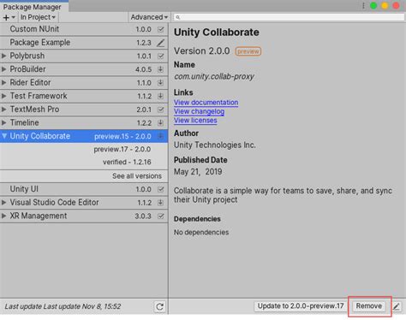Expand the Polybrush package versions

[x=3, y=56]
